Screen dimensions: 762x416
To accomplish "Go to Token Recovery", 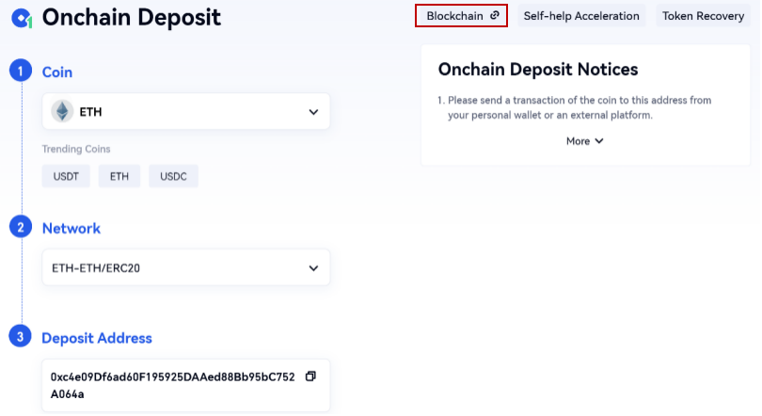I will pyautogui.click(x=703, y=16).
